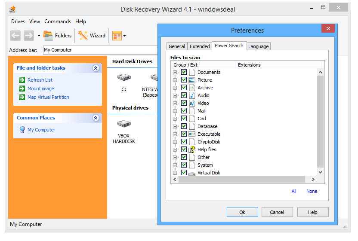Viewport: 358px width, 241px height.
Task: Click the Archive group icon
Action: tap(192, 88)
